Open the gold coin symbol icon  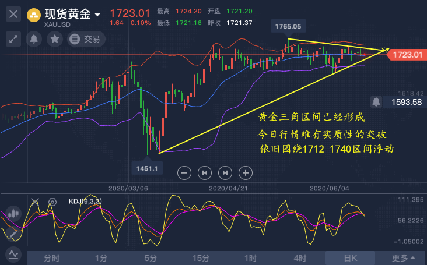[34, 15]
